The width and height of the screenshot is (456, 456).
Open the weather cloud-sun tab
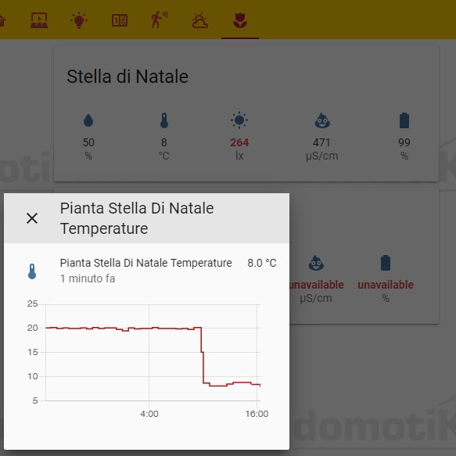coord(199,20)
